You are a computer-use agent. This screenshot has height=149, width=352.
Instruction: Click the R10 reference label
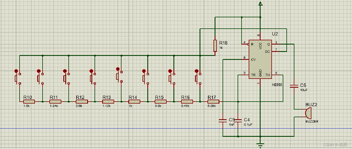pos(28,97)
